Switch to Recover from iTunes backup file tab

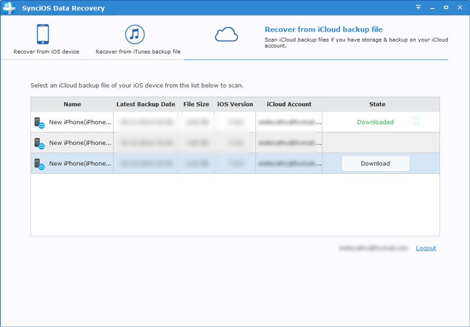tap(138, 39)
